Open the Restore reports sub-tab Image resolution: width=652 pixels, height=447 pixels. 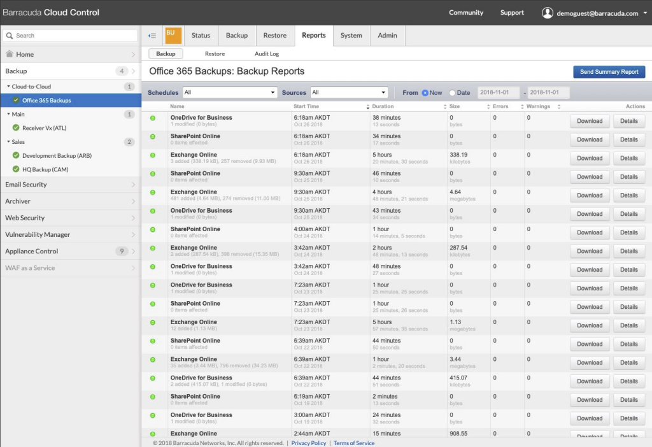215,53
